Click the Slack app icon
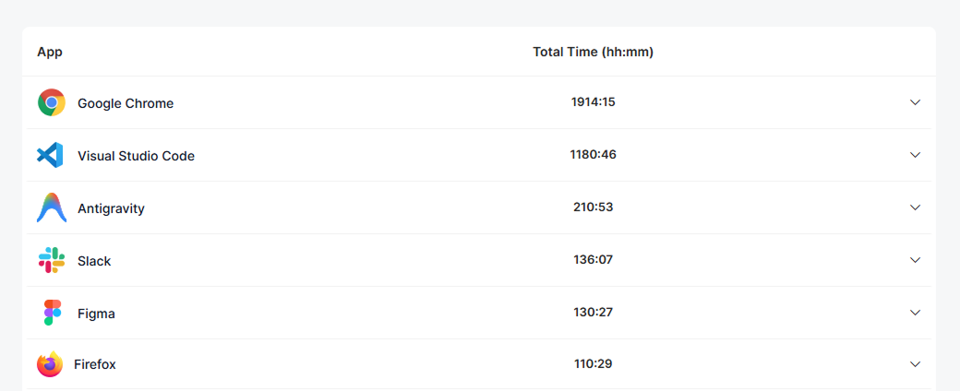 point(52,260)
